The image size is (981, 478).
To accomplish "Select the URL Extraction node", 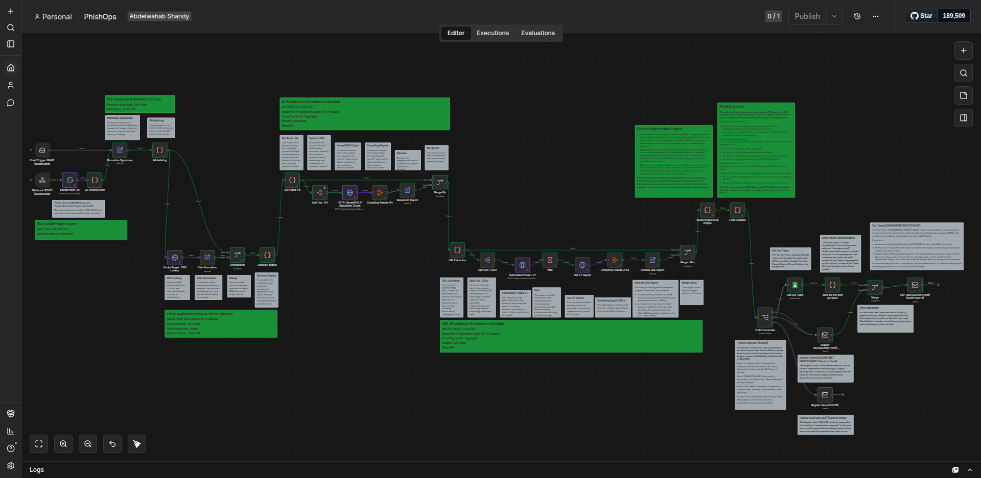I will tap(457, 250).
